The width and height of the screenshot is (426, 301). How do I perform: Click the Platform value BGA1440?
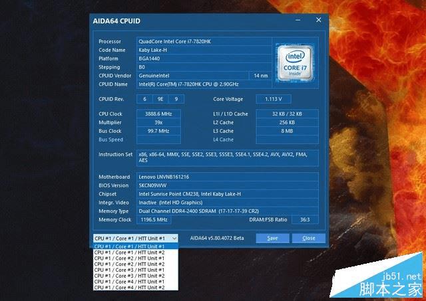tap(204, 58)
